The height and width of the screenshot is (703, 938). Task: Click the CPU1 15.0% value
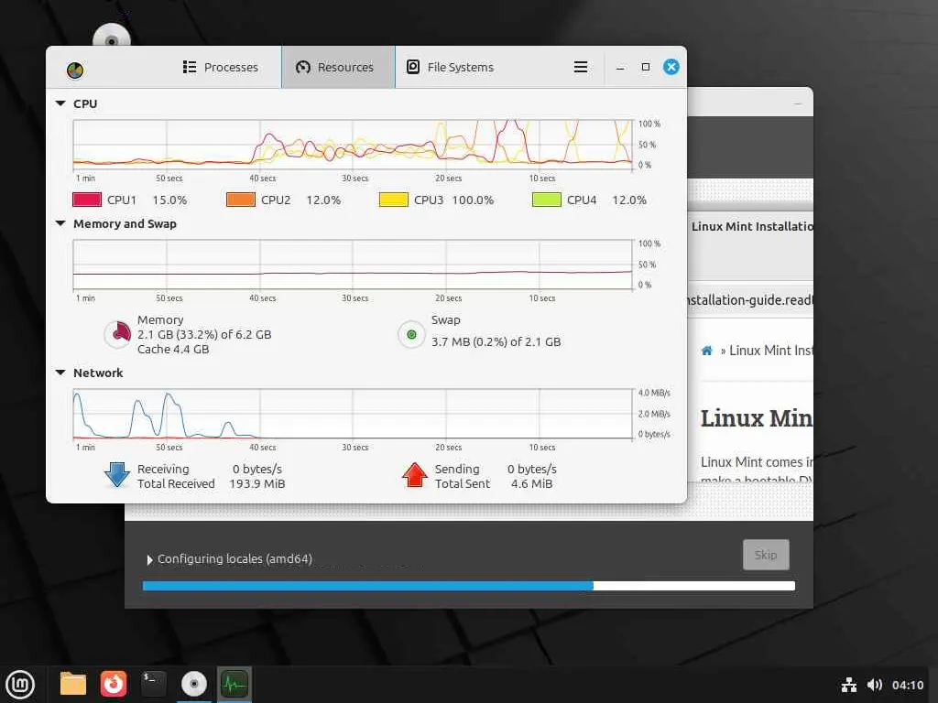169,200
